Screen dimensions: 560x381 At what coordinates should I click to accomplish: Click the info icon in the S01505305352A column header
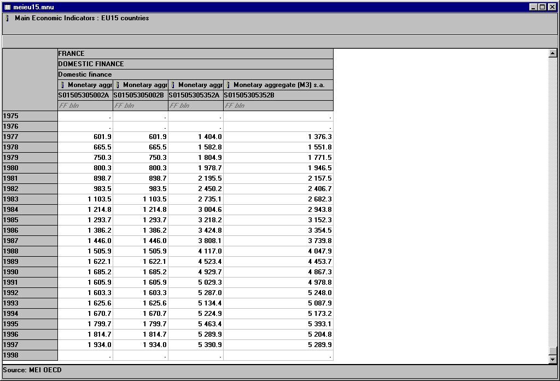(x=173, y=85)
